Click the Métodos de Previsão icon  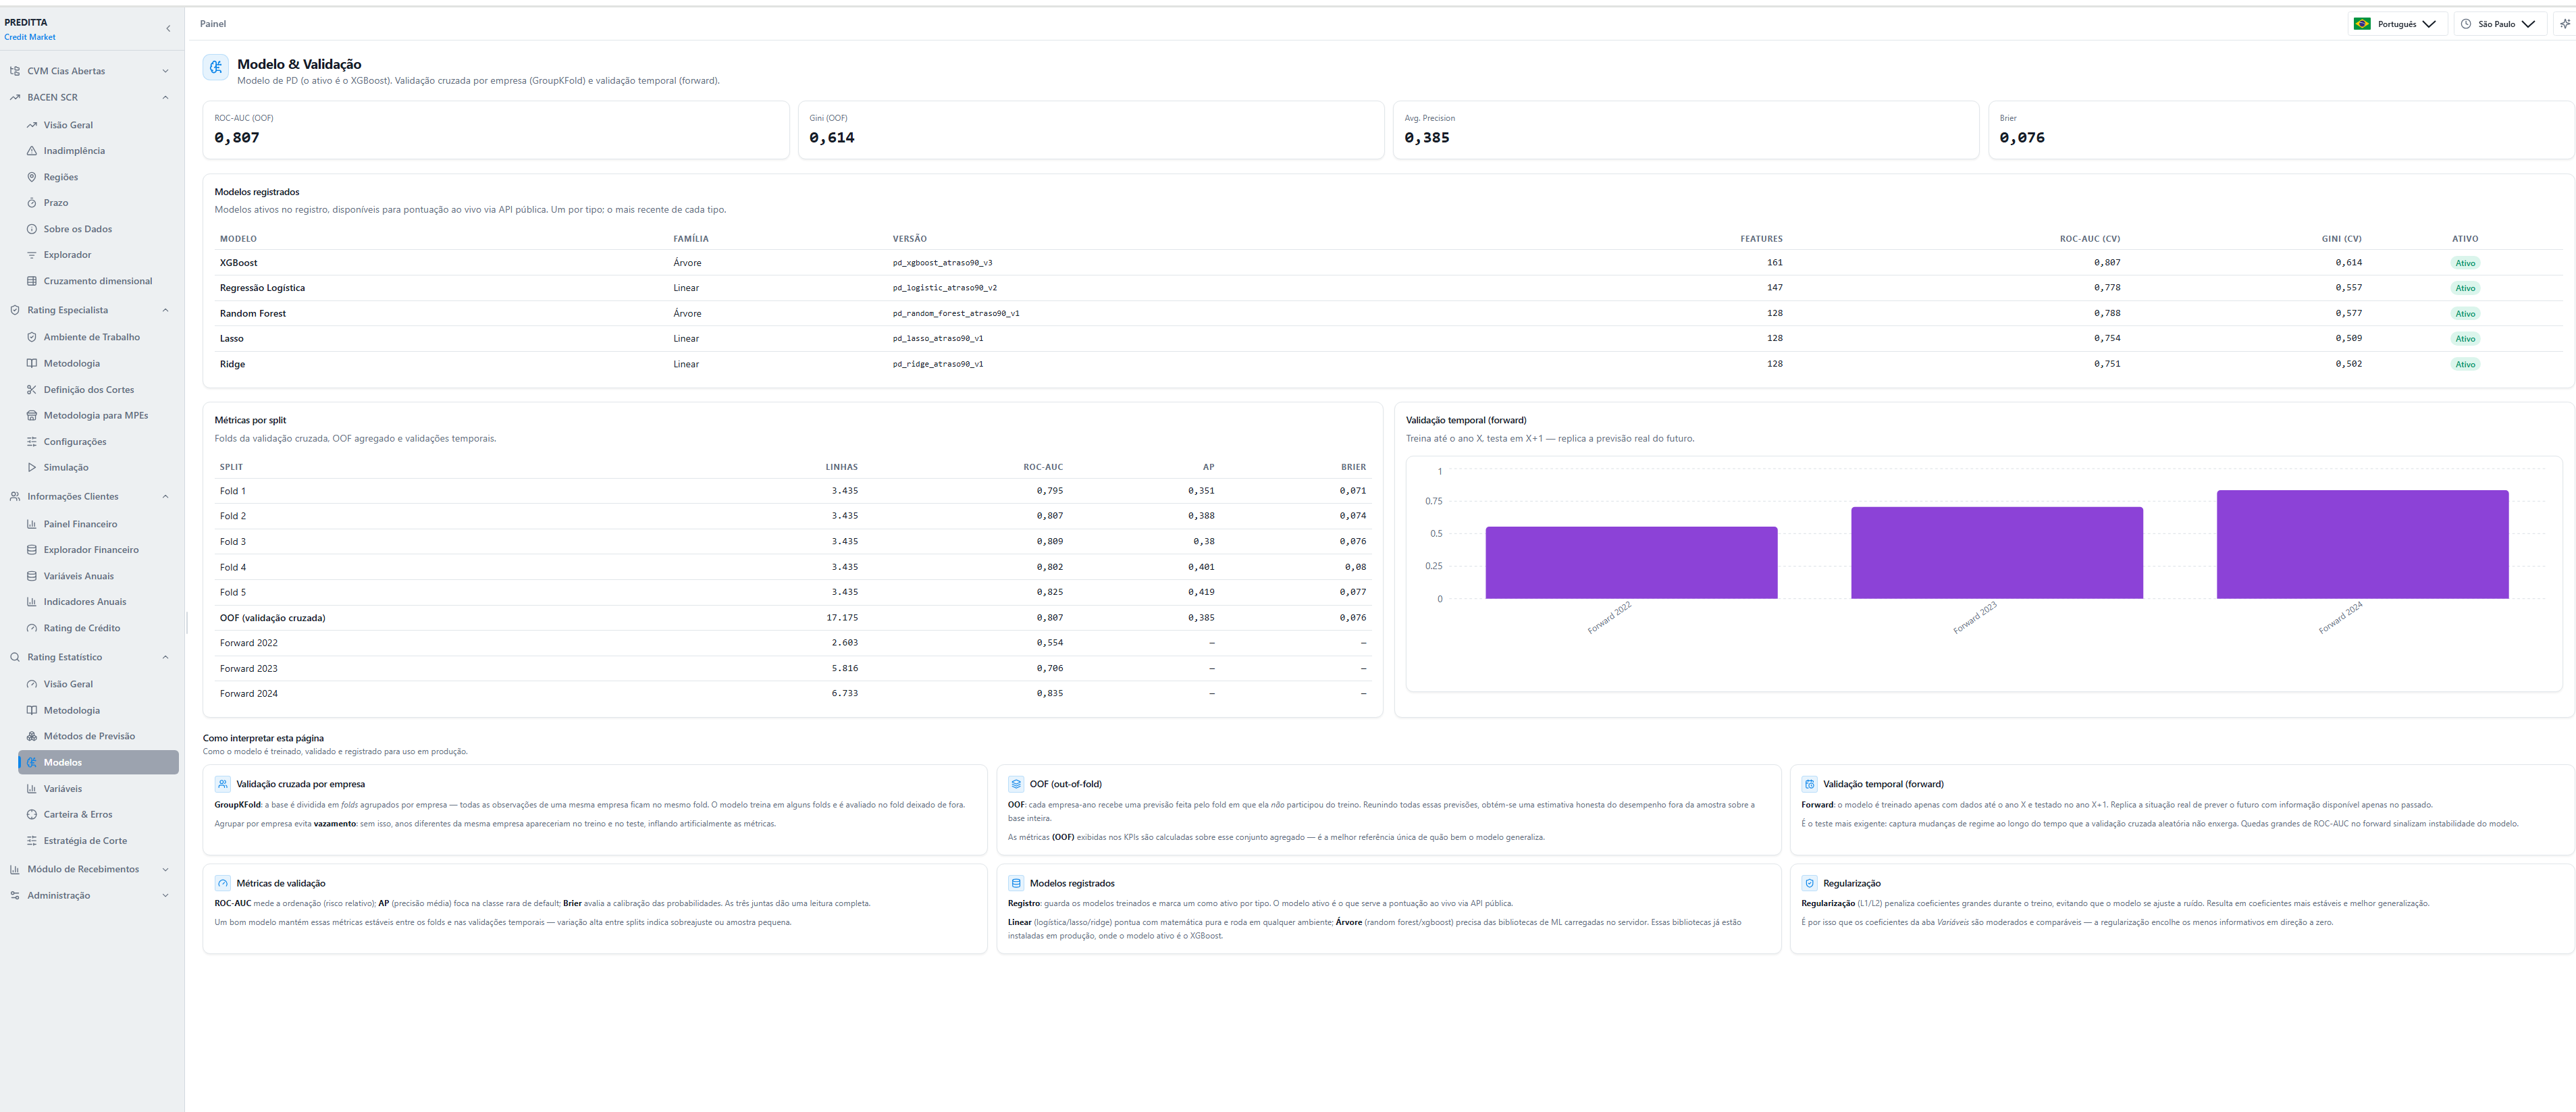[32, 736]
